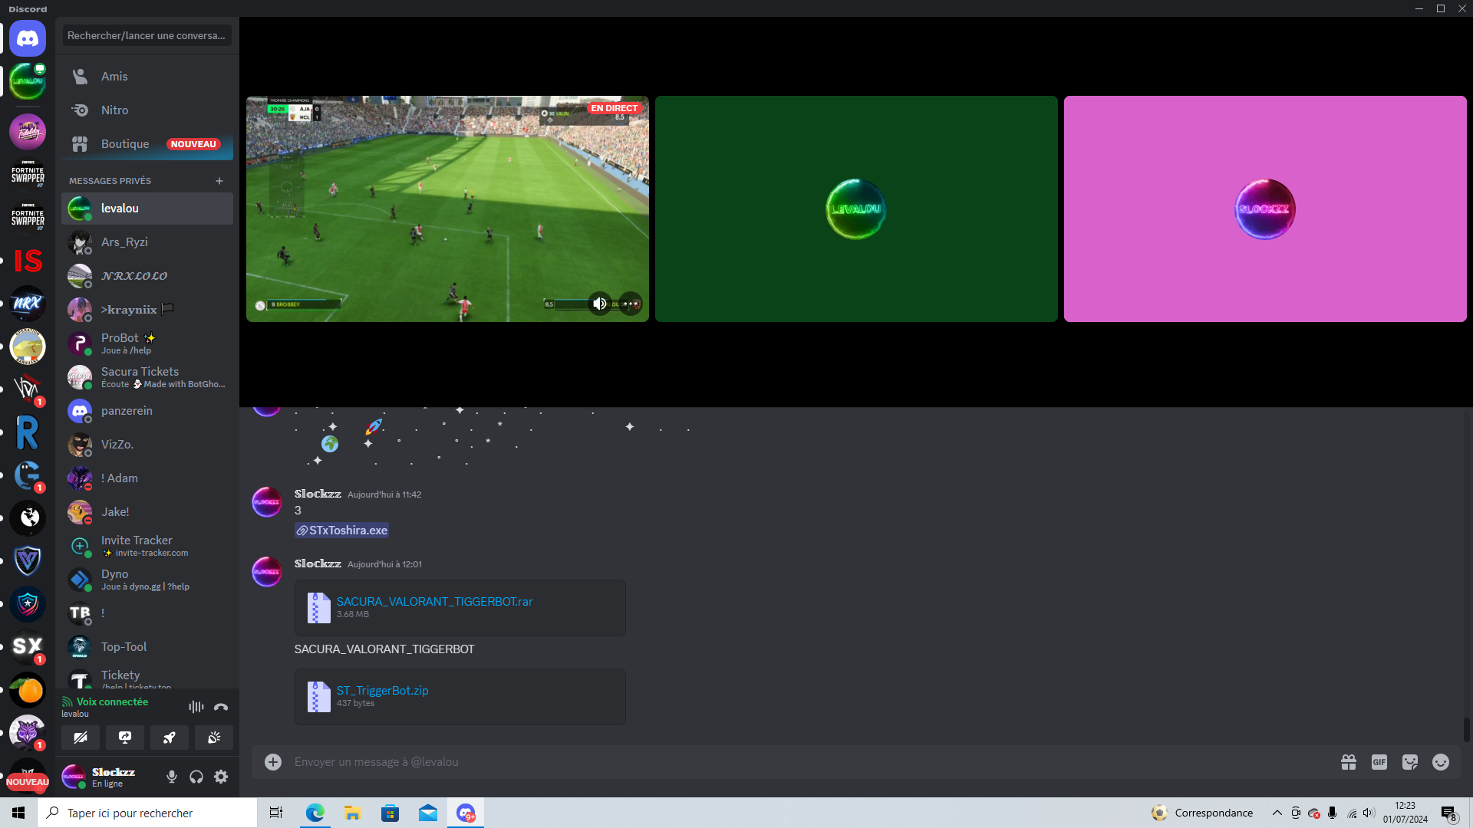
Task: Focus the Slockzz pink call tile
Action: tap(1265, 209)
